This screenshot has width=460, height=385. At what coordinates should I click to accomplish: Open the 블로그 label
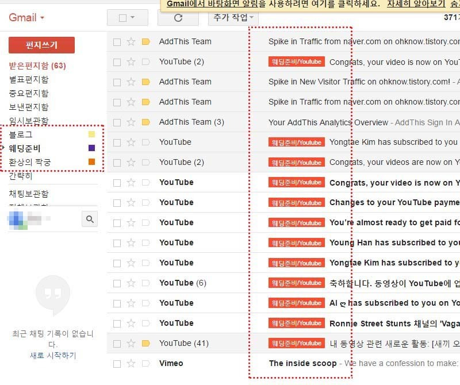[21, 134]
